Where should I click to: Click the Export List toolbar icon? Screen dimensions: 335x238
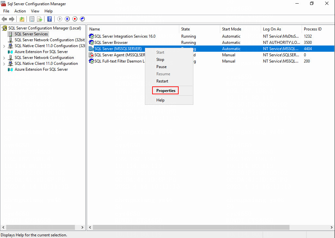(40, 19)
